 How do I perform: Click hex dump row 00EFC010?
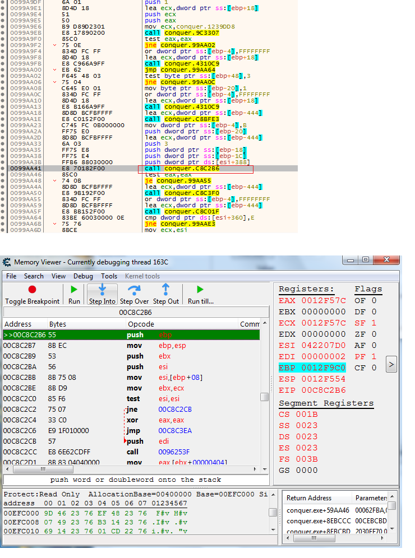tap(95, 531)
